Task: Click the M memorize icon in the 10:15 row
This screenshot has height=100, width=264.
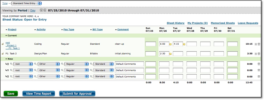Action: coord(256,44)
